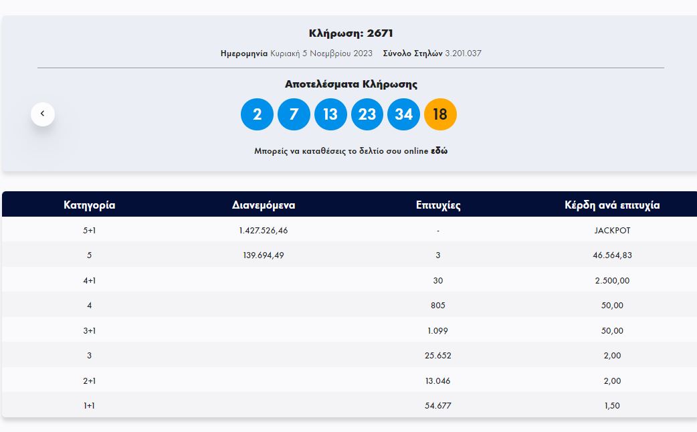Click the 1.427.526,46 distributed amount
Screen dimensions: 697x432
264,231
